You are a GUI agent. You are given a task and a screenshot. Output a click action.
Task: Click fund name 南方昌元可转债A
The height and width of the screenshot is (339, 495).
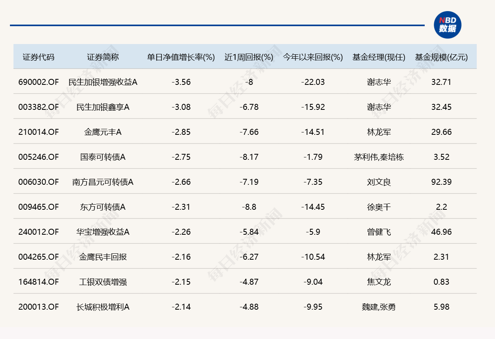pyautogui.click(x=103, y=182)
